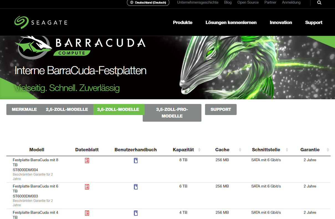Open the 4 TB BarraCuda user manual
Screen dimensions: 335x219
click(136, 213)
